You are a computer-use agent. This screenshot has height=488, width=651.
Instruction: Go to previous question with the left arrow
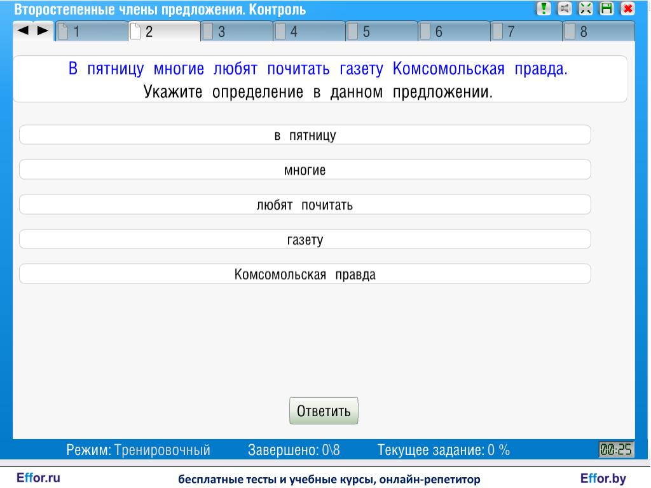click(x=24, y=30)
